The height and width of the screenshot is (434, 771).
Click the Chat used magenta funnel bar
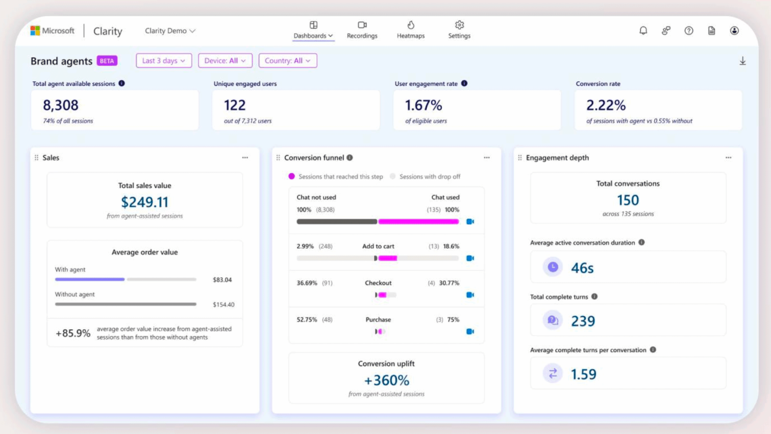[418, 222]
